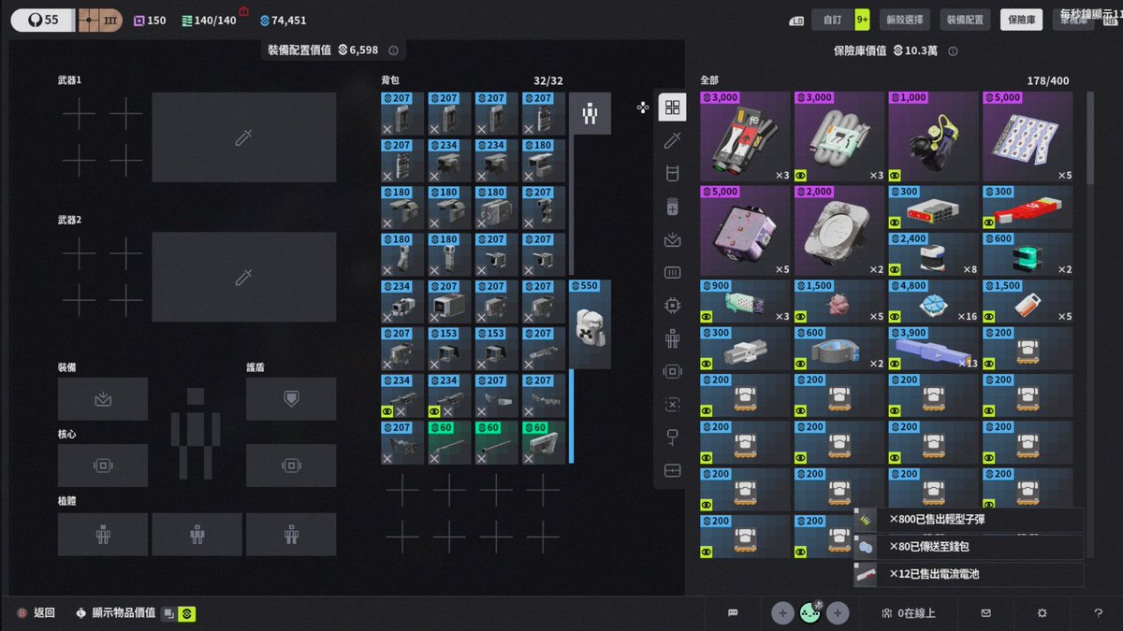The image size is (1123, 631).
Task: Select the CPU chip filter icon
Action: [672, 305]
